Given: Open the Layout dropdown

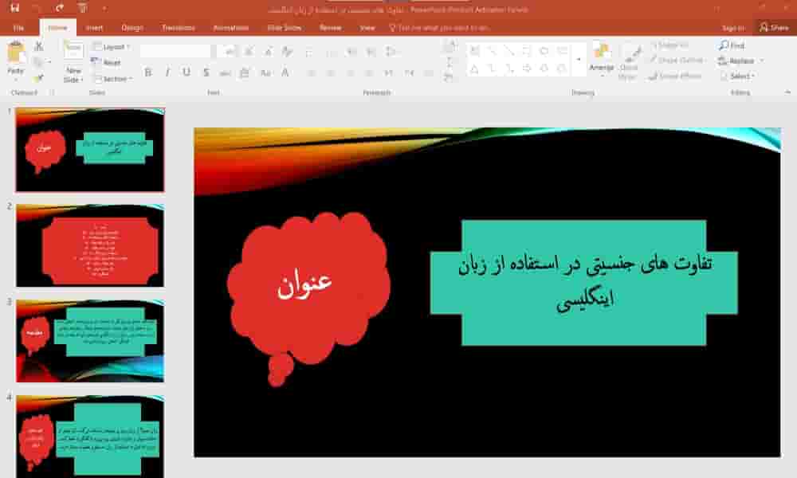Looking at the screenshot, I should pyautogui.click(x=111, y=47).
